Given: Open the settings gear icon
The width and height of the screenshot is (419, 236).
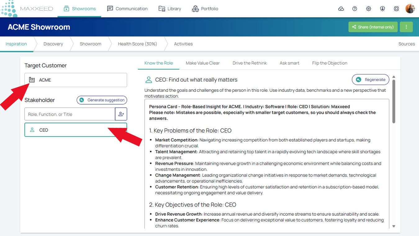Looking at the screenshot, I should point(368,9).
